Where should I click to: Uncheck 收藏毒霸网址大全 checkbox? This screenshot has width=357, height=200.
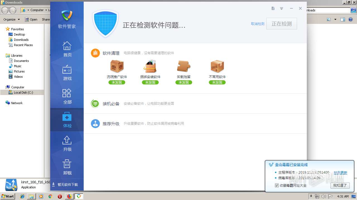pyautogui.click(x=277, y=186)
